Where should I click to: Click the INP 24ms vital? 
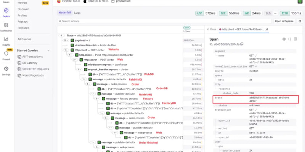point(252,13)
